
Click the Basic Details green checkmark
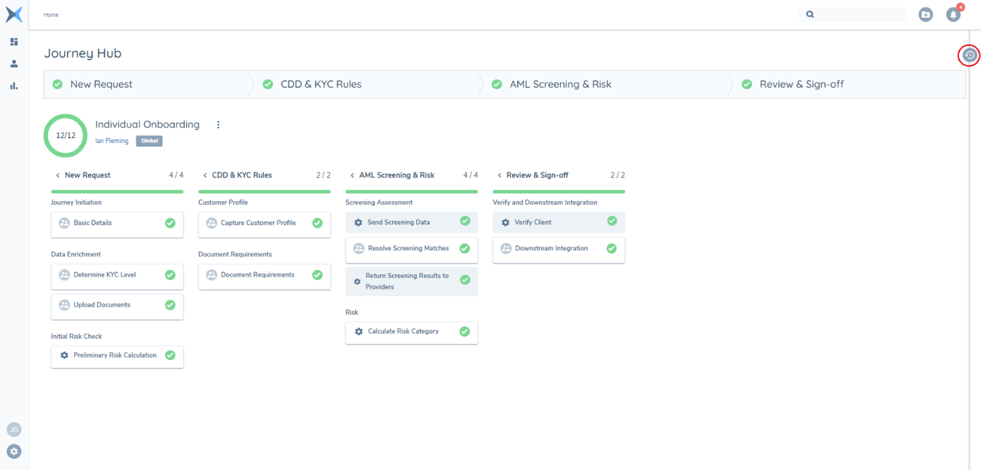170,223
